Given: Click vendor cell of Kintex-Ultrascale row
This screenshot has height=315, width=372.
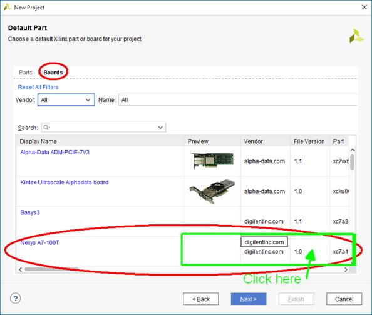Looking at the screenshot, I should [x=264, y=191].
